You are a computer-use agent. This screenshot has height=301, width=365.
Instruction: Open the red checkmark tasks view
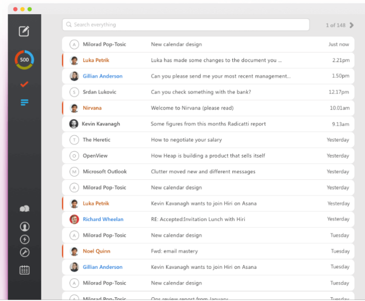24,85
